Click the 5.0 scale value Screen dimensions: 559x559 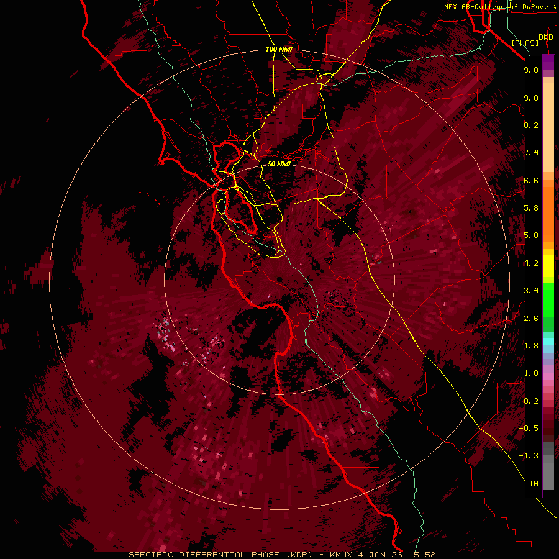click(531, 235)
